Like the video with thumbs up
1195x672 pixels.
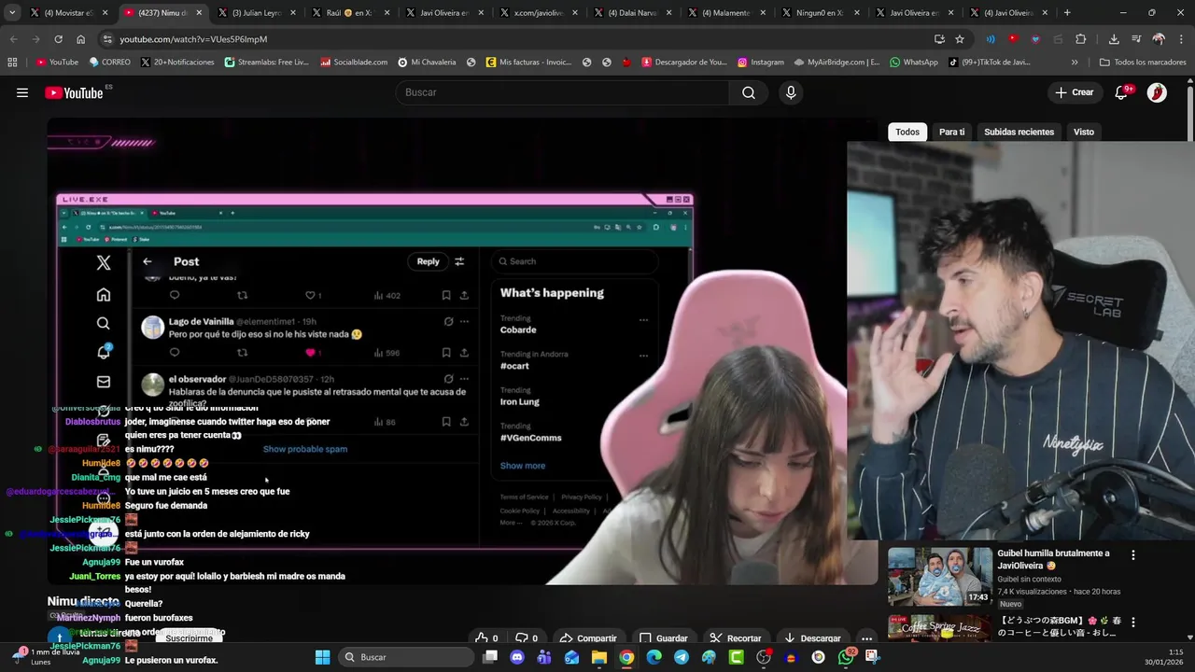pyautogui.click(x=486, y=638)
